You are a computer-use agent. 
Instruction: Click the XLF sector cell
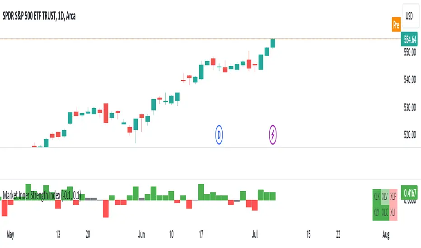[393, 196]
